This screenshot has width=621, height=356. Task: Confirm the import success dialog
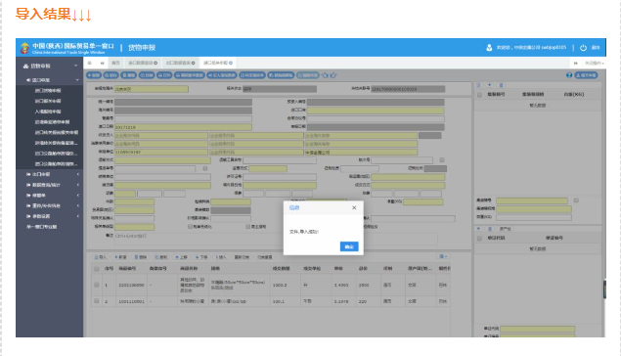point(349,246)
